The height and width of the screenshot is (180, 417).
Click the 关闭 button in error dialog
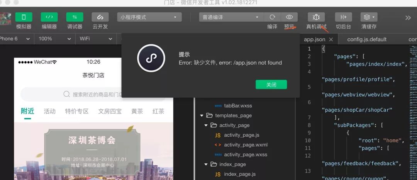[271, 85]
